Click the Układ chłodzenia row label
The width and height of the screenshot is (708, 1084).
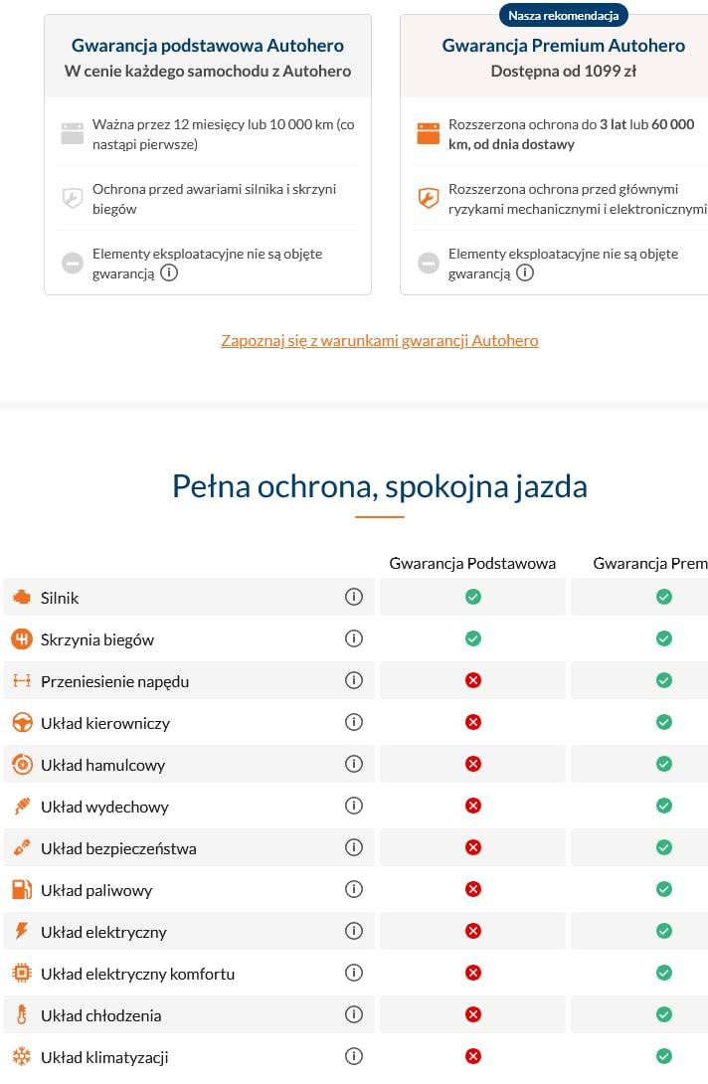(x=100, y=1015)
